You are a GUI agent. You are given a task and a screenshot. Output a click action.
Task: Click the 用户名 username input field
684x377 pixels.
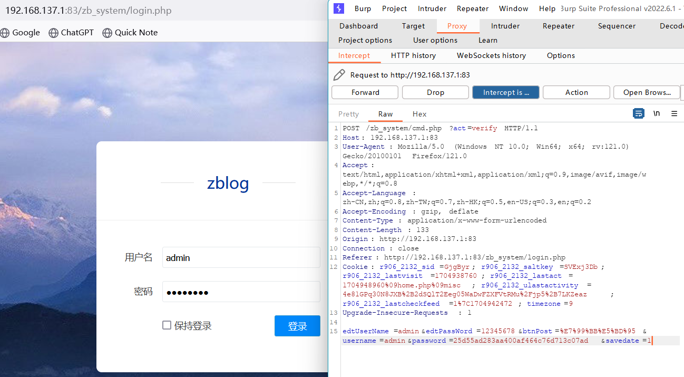coord(241,257)
